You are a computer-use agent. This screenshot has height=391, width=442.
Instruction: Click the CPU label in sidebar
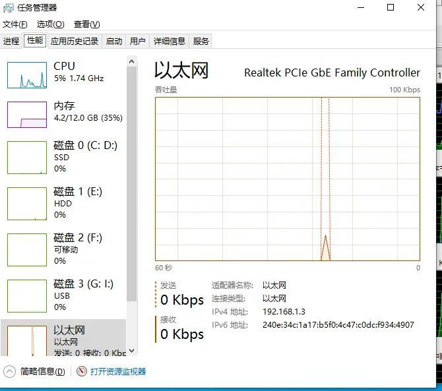(x=64, y=66)
